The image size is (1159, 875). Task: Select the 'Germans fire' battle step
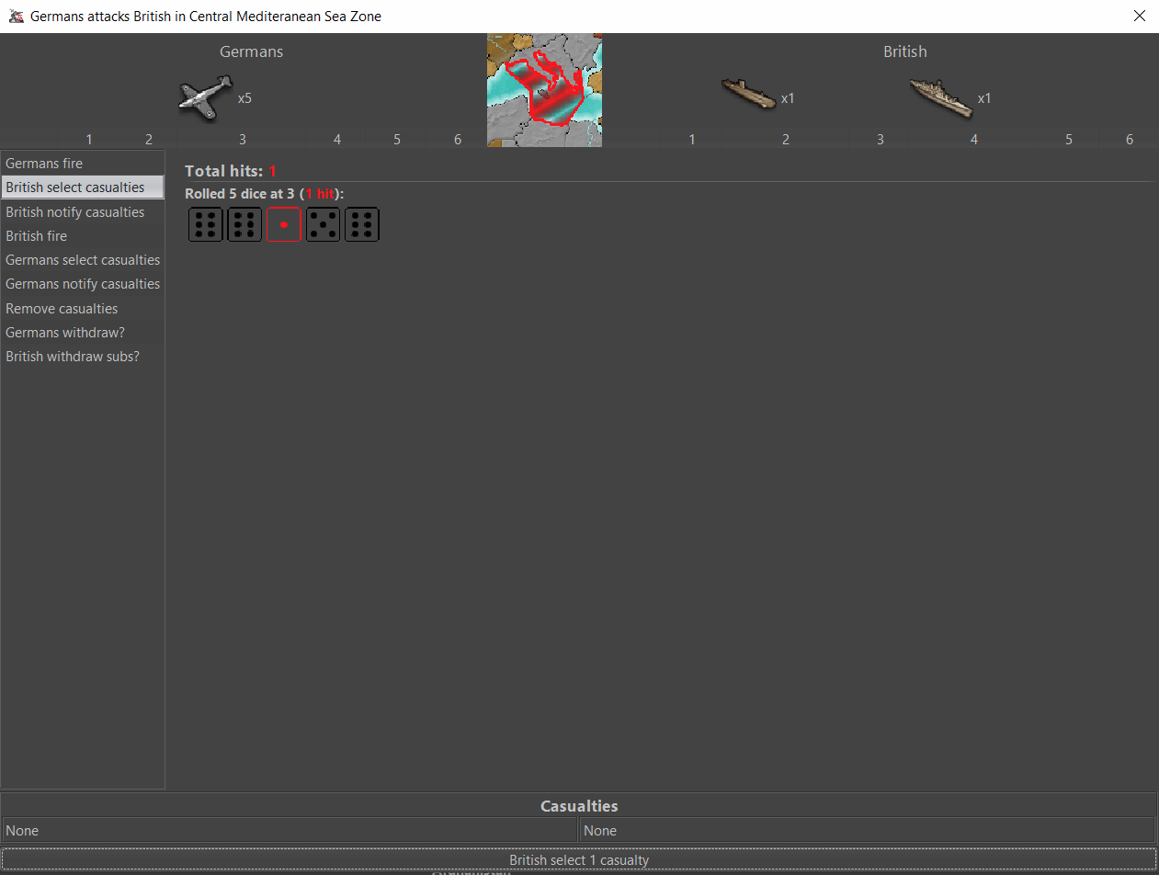pos(44,164)
